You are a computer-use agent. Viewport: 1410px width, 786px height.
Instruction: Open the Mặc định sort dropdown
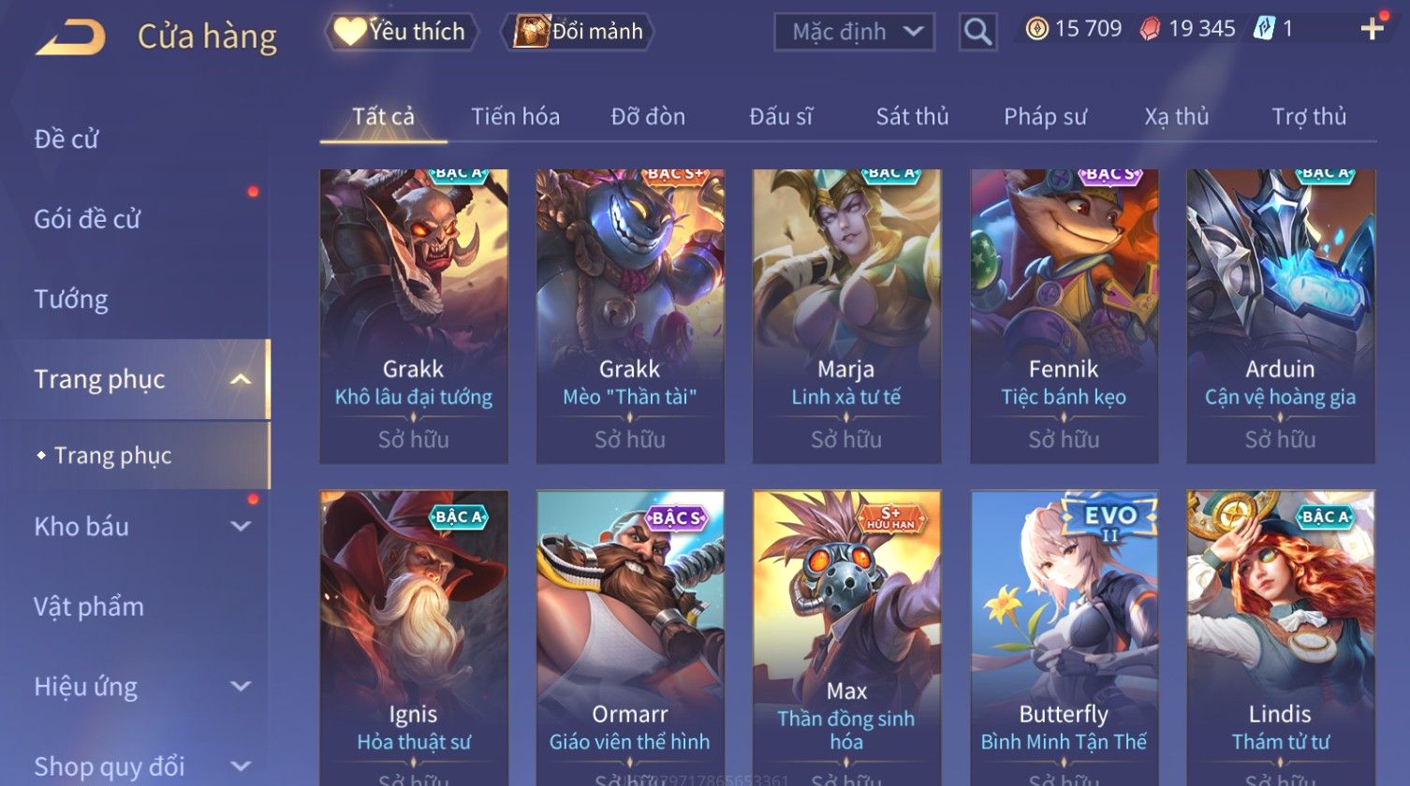pos(854,32)
